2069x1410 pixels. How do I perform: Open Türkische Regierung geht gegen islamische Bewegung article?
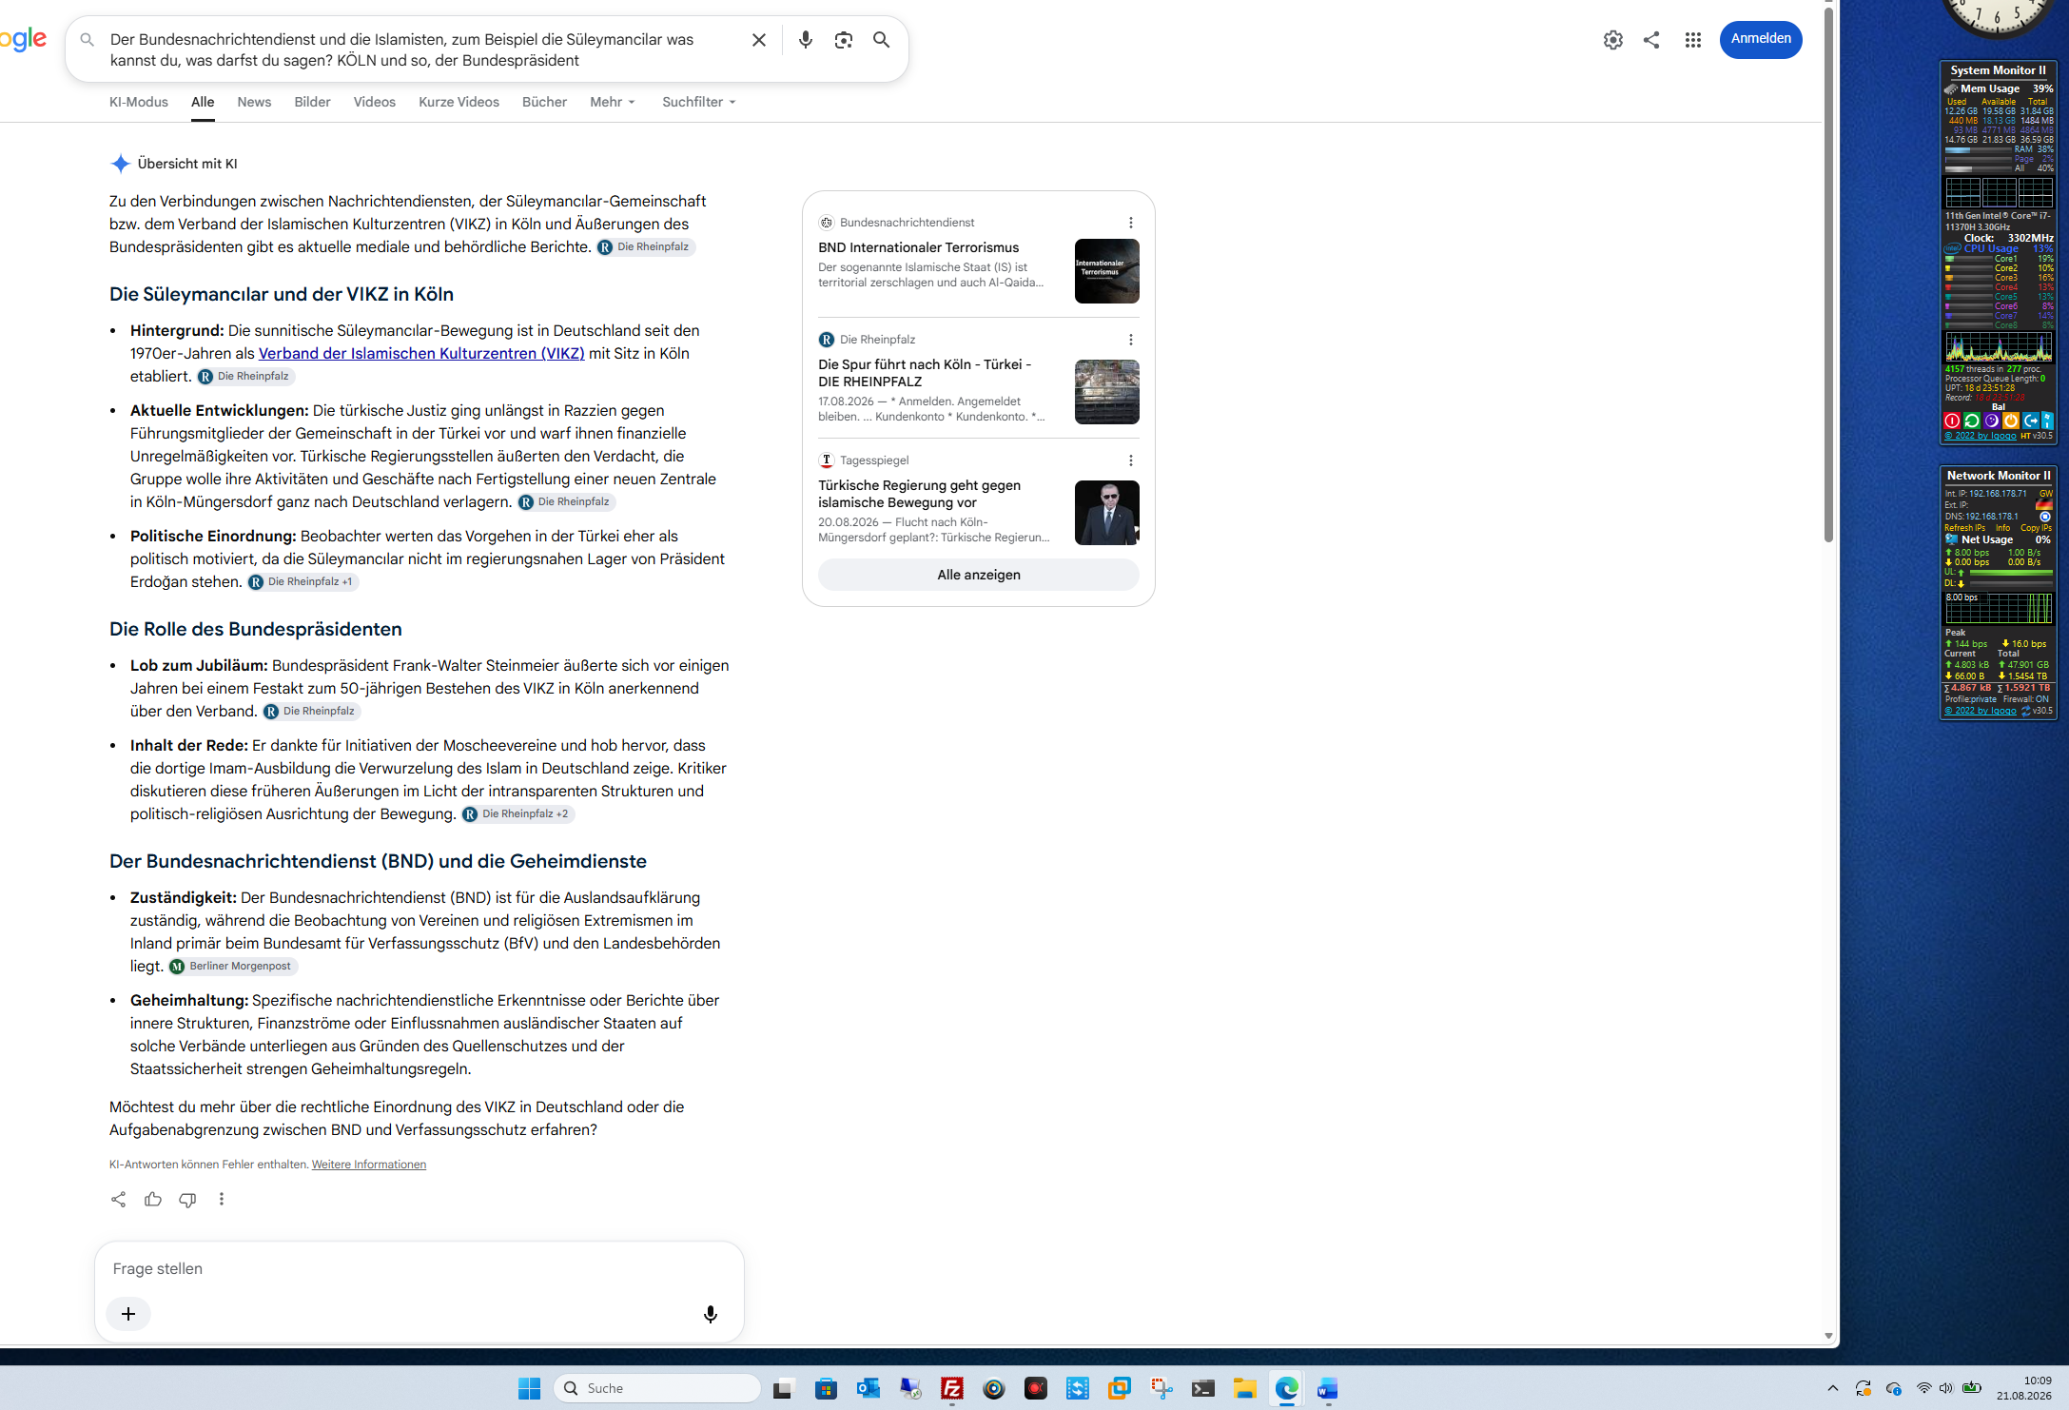(x=920, y=494)
